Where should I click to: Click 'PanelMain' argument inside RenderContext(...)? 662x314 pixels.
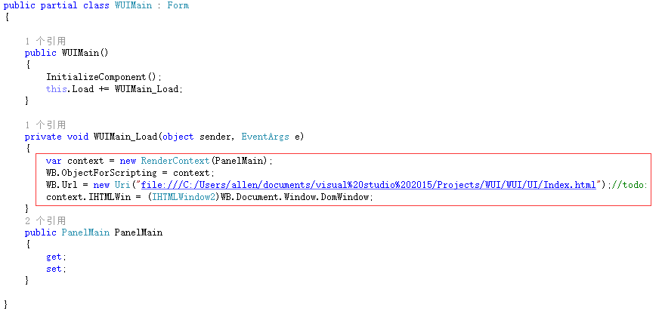pos(239,161)
